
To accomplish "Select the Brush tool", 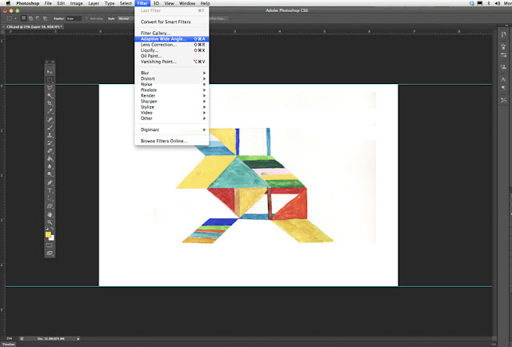I will pyautogui.click(x=50, y=128).
